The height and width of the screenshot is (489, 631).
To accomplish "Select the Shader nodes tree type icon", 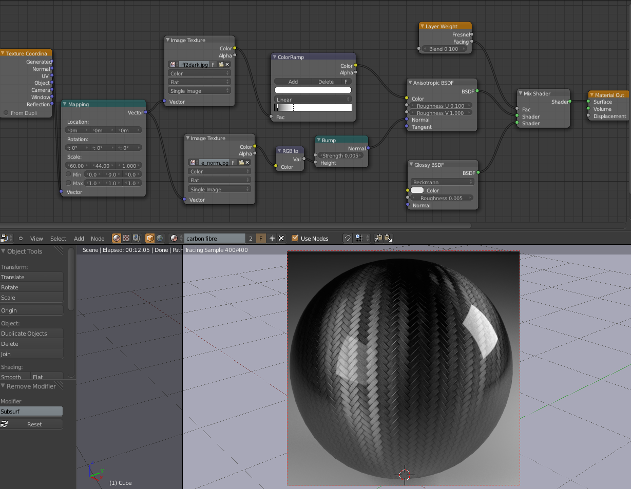I will pos(117,238).
